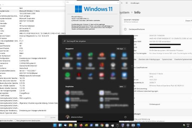Open the 'Systemschutz' link
The image size is (192, 128).
(167, 59)
